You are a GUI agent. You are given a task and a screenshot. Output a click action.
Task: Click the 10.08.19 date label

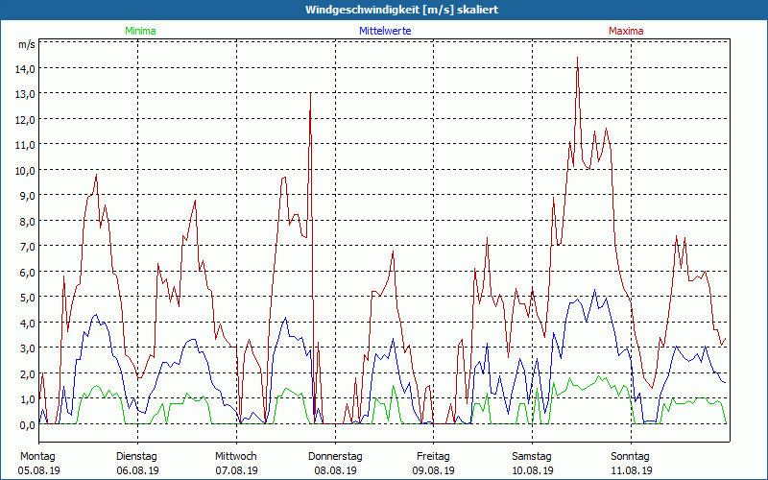[533, 470]
